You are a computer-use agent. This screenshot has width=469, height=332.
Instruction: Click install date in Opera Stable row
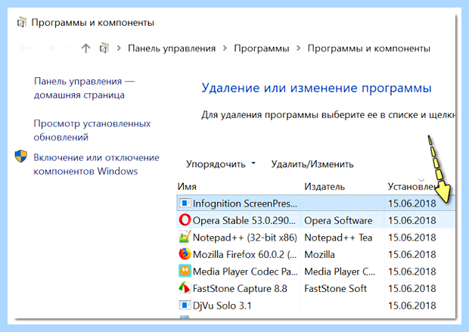pyautogui.click(x=412, y=221)
